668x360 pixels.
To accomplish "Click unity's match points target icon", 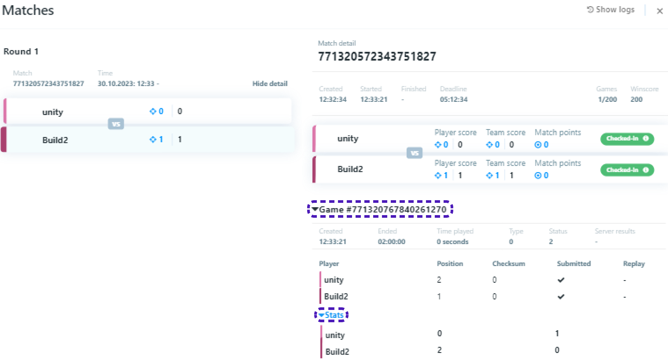I will [537, 145].
